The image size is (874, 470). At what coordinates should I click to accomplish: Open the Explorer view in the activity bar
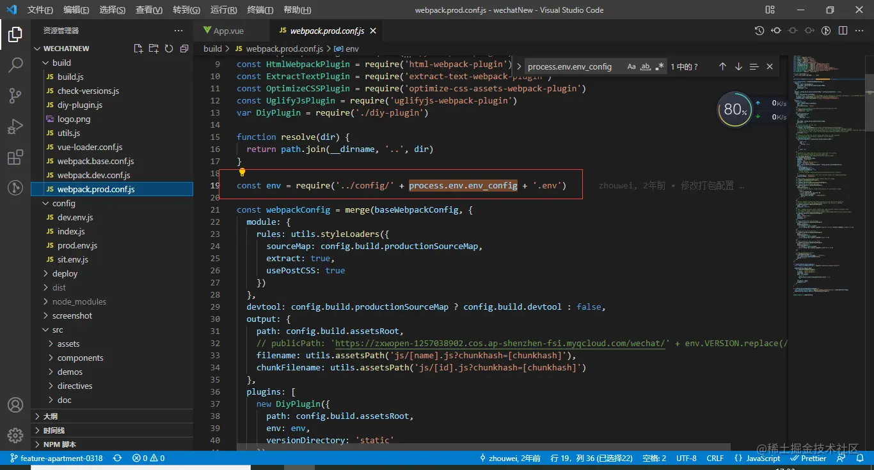[x=15, y=34]
